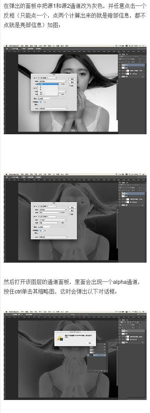This screenshot has height=413, width=150.
Task: Click 确定 in top screenshot's 计算 dialog
Action: [72, 79]
